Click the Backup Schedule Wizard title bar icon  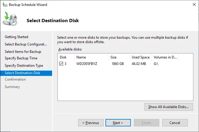(x=5, y=5)
